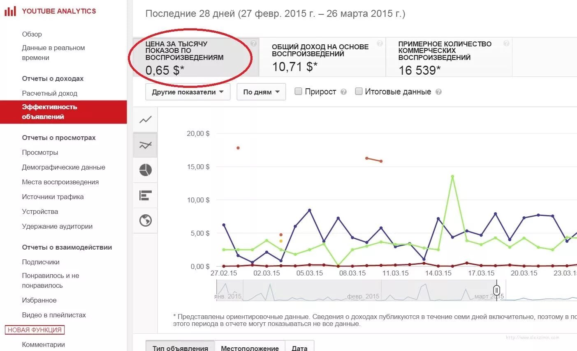Click the 14.03.15 date axis label

(438, 273)
